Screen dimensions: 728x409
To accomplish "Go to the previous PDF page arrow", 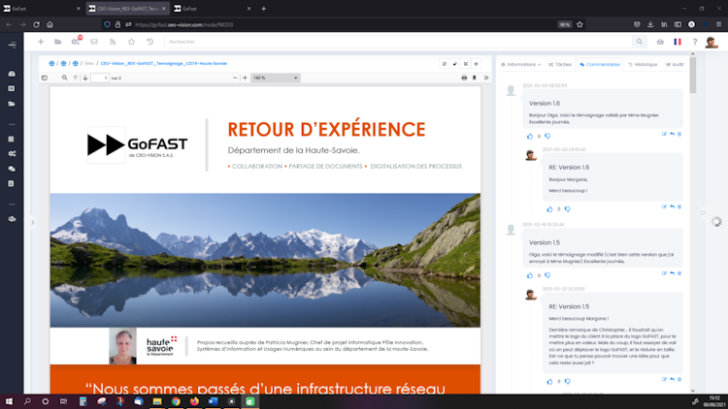I will click(x=75, y=78).
